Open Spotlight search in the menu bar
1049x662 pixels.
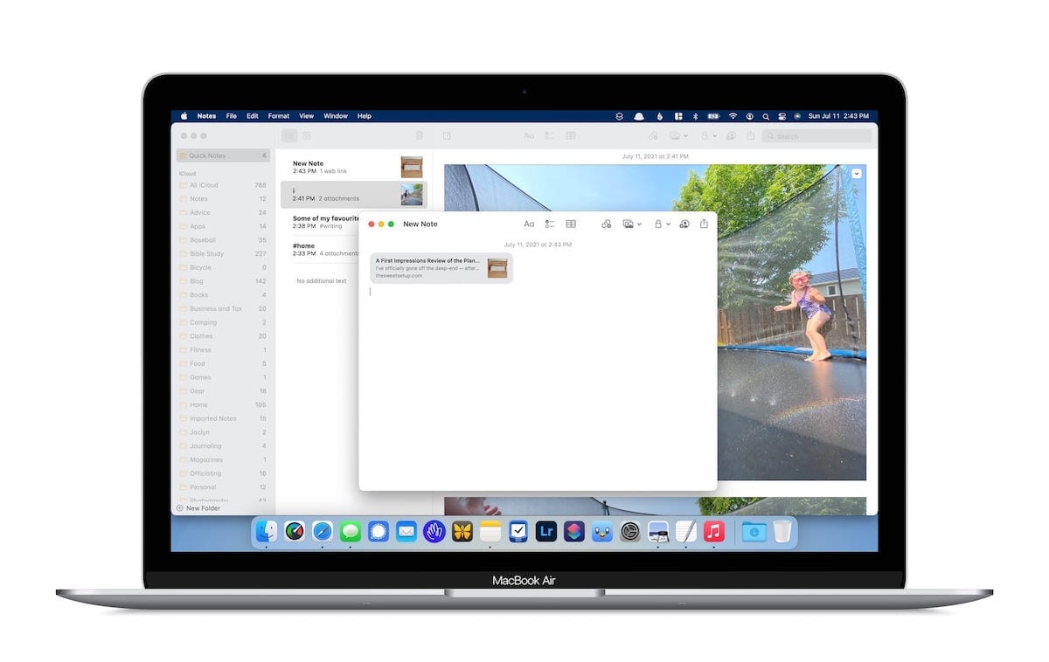tap(766, 116)
